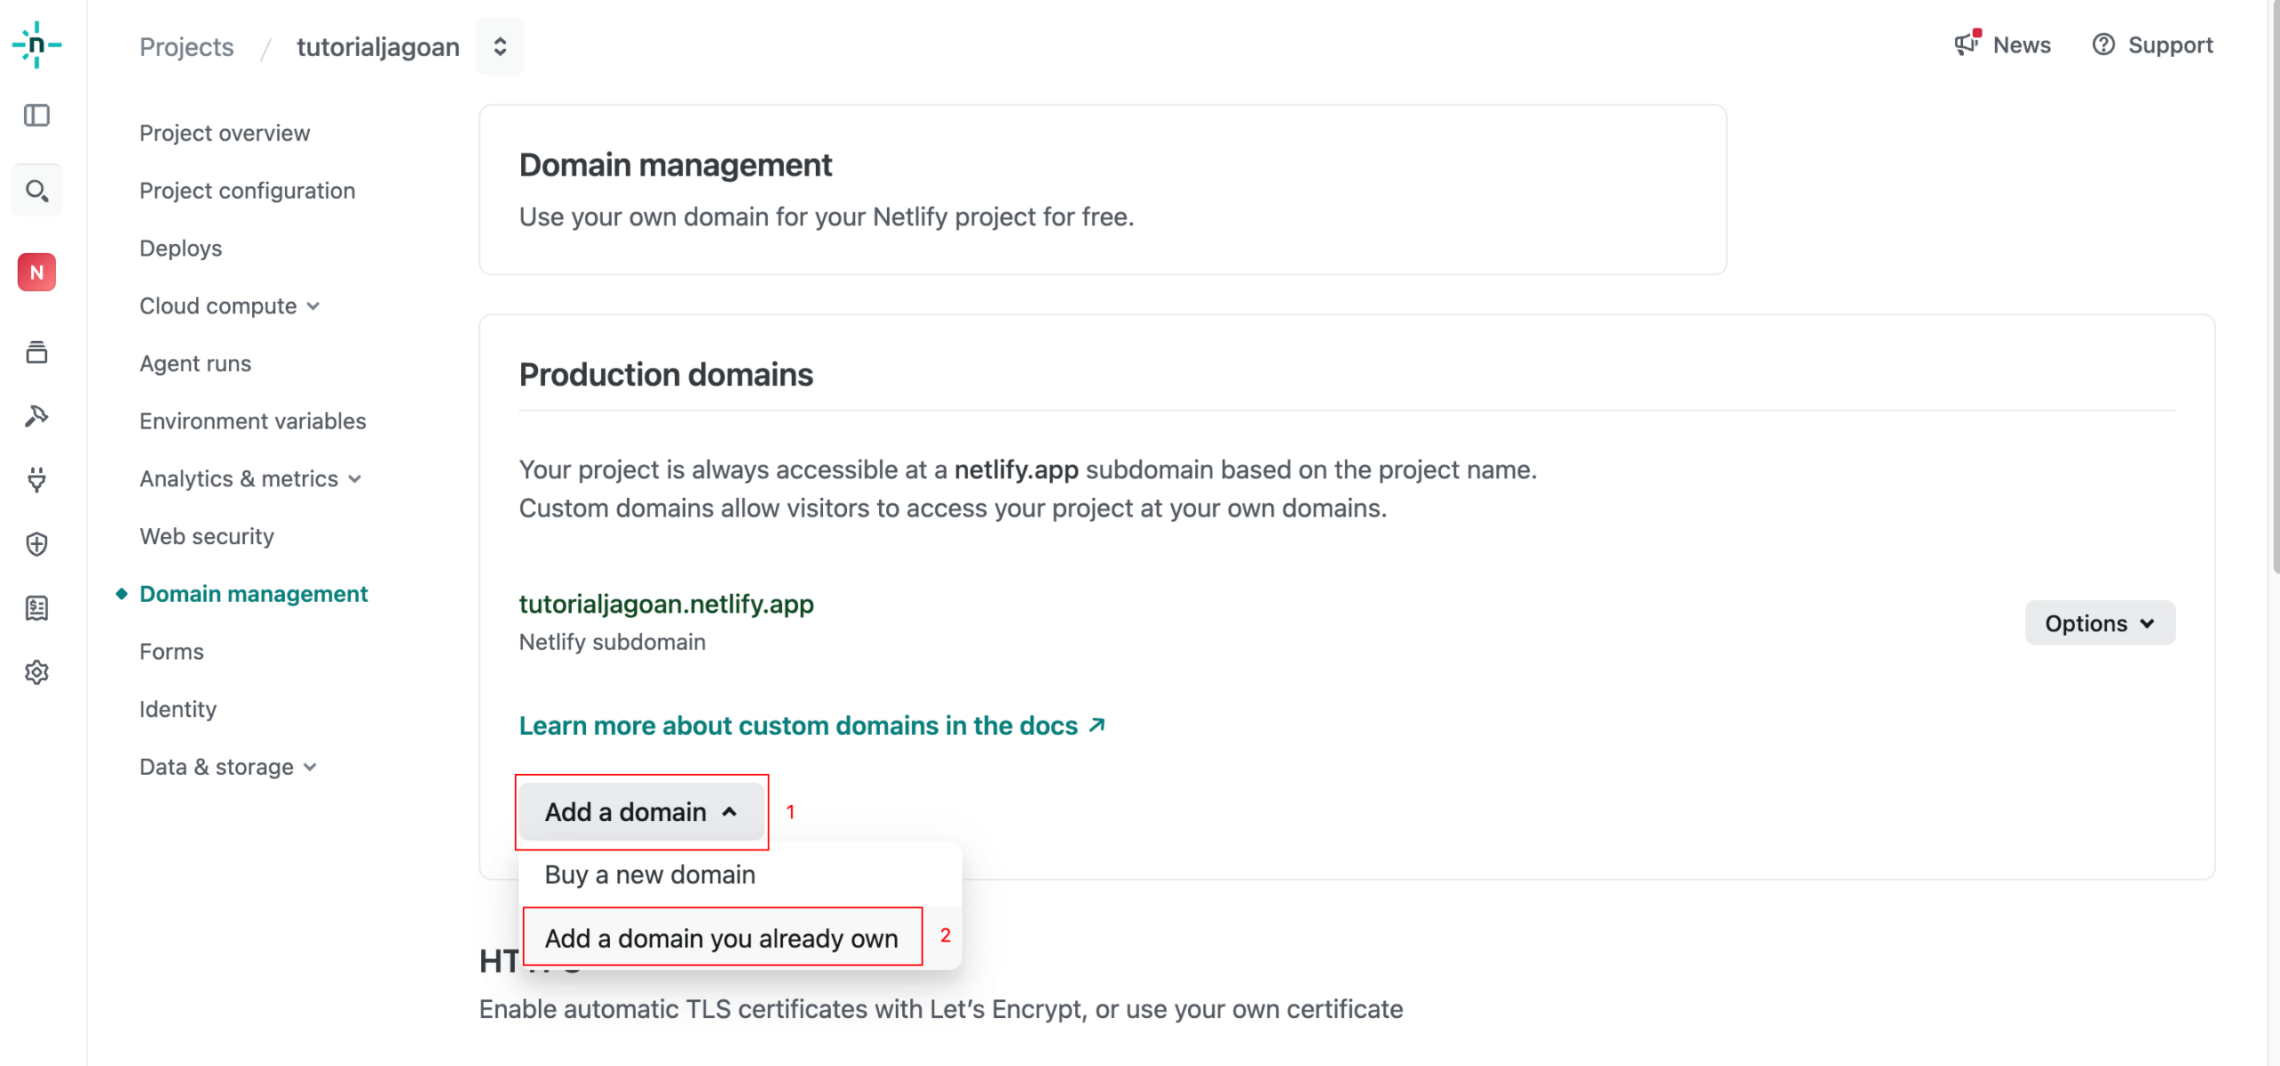Screen dimensions: 2280x1066
Task: Open the shield security icon
Action: point(37,544)
